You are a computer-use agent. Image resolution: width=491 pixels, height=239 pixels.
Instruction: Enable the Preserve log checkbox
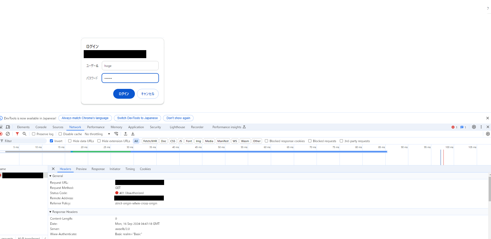click(34, 134)
